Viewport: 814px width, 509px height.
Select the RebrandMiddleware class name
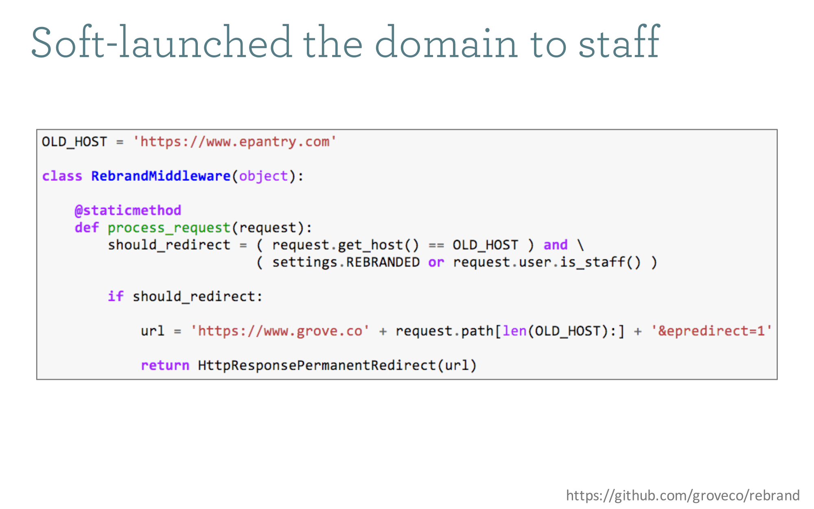point(161,176)
